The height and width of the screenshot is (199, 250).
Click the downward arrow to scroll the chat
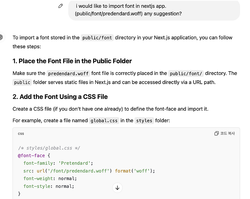(117, 188)
